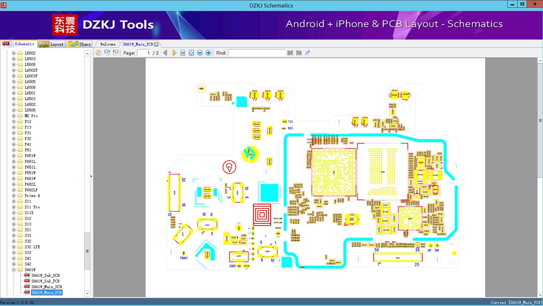Switch to the PADS Layout tab
The width and height of the screenshot is (543, 306).
tap(51, 44)
